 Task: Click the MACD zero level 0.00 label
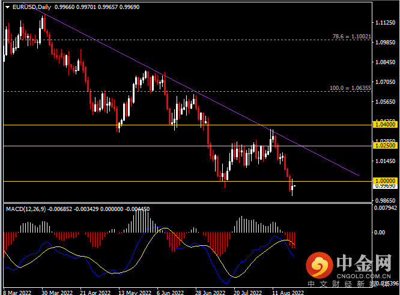coord(380,232)
